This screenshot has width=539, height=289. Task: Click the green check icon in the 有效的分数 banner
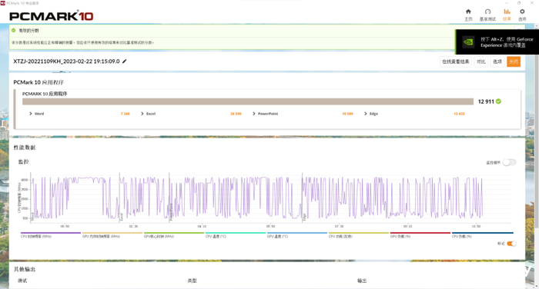13,30
